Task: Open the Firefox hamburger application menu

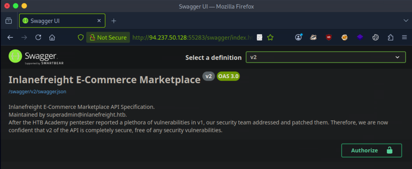Action: (404, 37)
